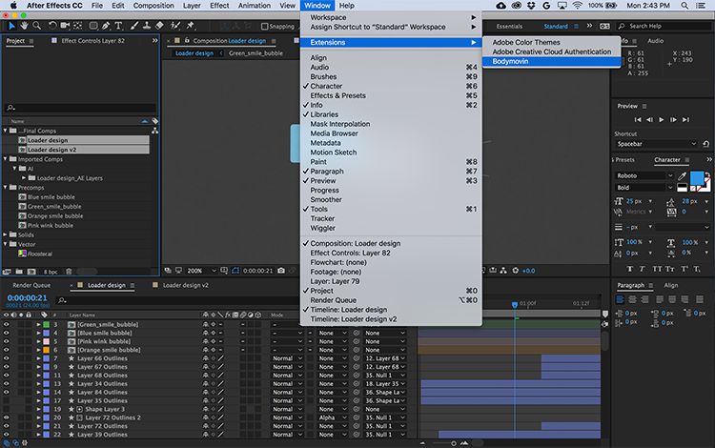Toggle visibility of Orange smile bubble layer
Screen dimensions: 715x448
(7, 350)
